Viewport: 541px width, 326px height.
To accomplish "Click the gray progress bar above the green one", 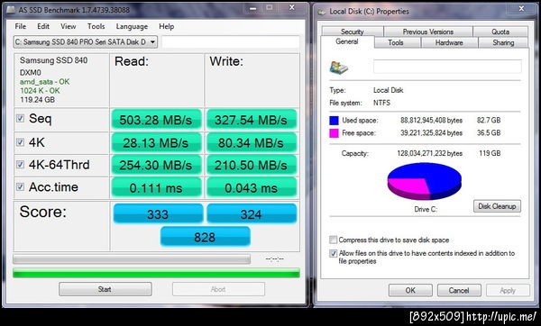I will point(132,259).
